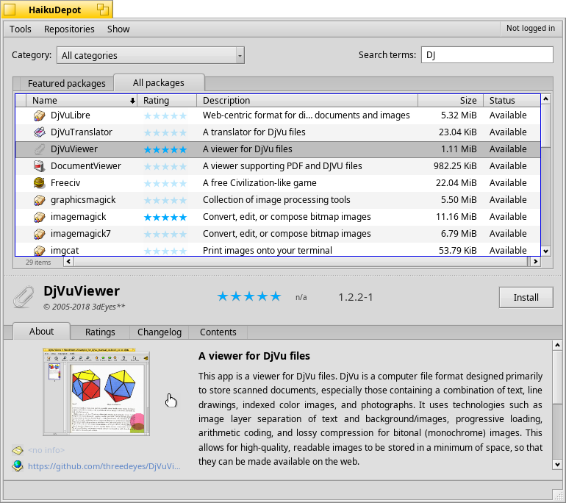Select the DocumentViewer package name
The height and width of the screenshot is (503, 566).
[x=85, y=166]
